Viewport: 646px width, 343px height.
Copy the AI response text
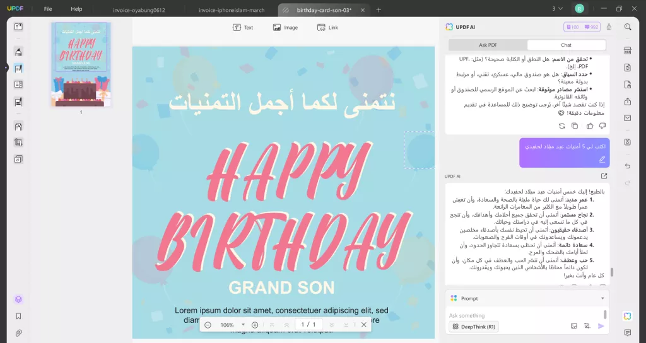[575, 126]
